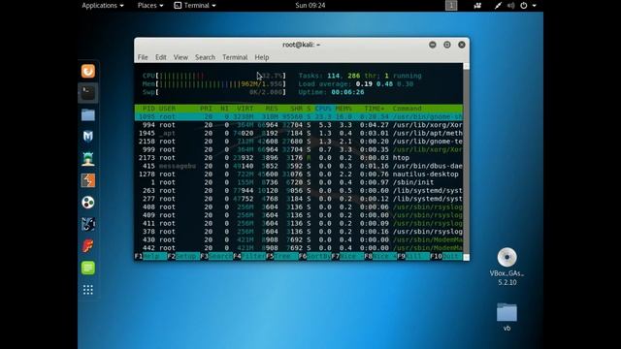Open the Places dropdown menu
Viewport: 621px width, 349px height.
point(150,5)
